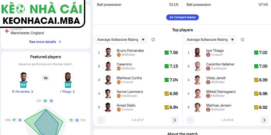Click I. Thiago featured player avatar

click(x=67, y=78)
